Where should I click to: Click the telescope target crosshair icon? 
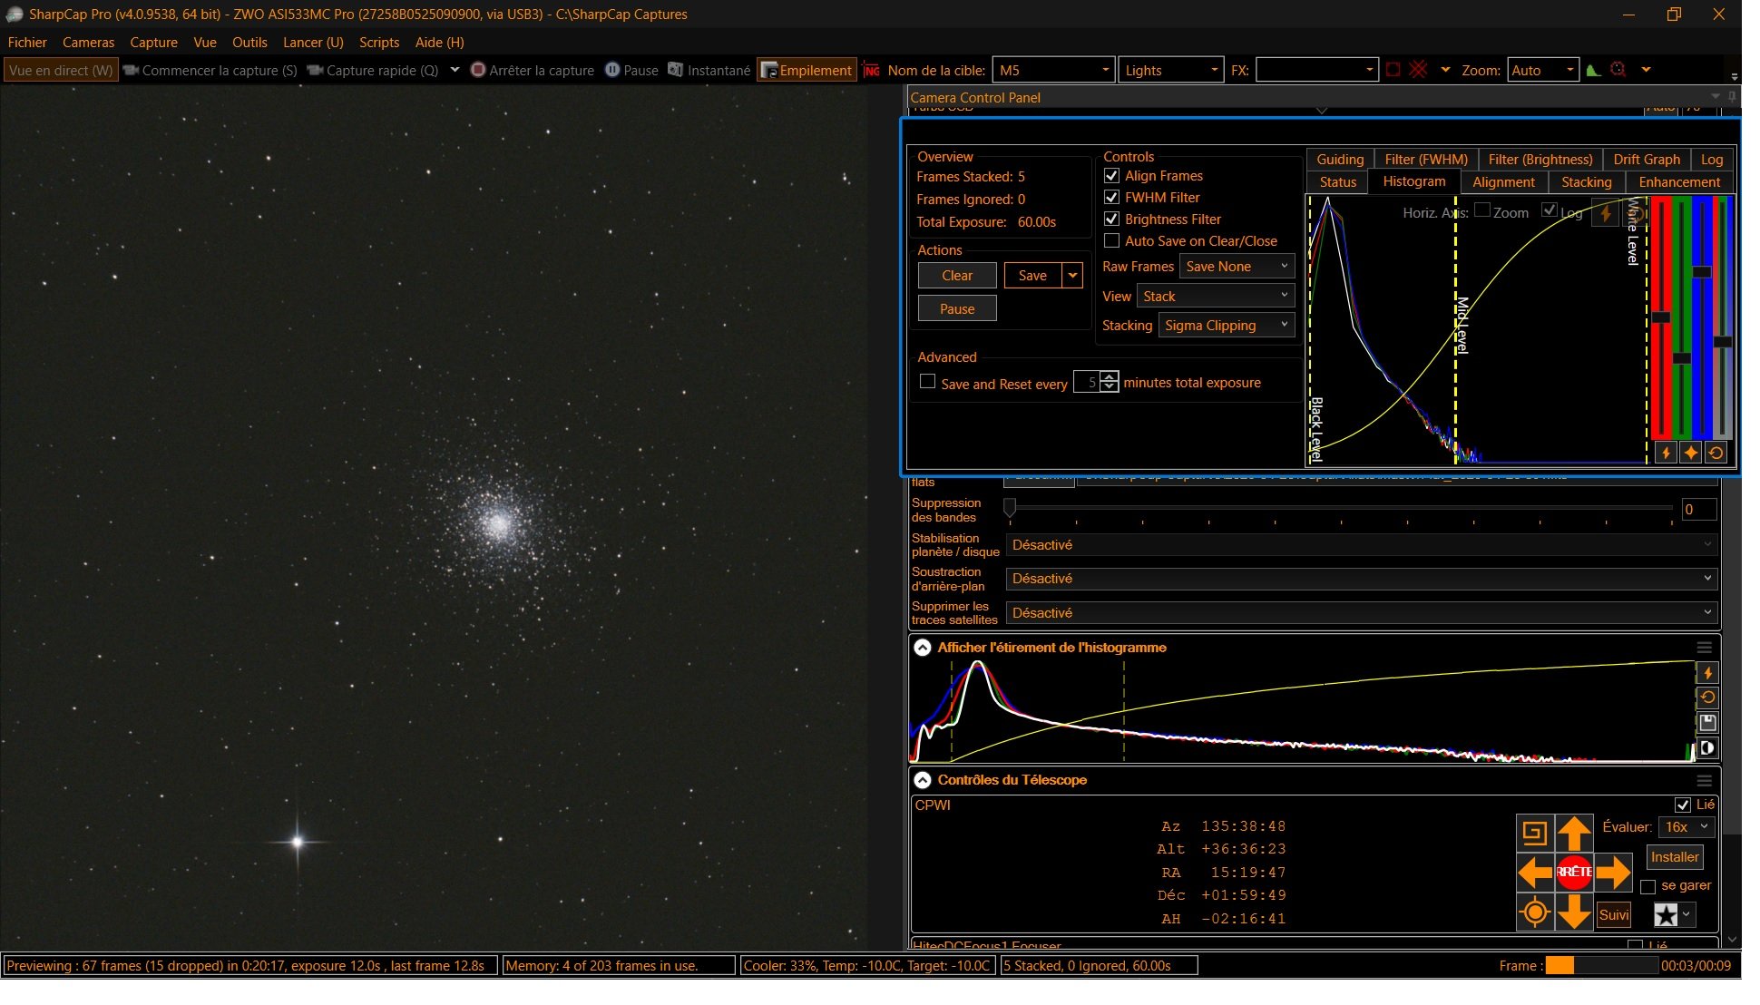1534,912
